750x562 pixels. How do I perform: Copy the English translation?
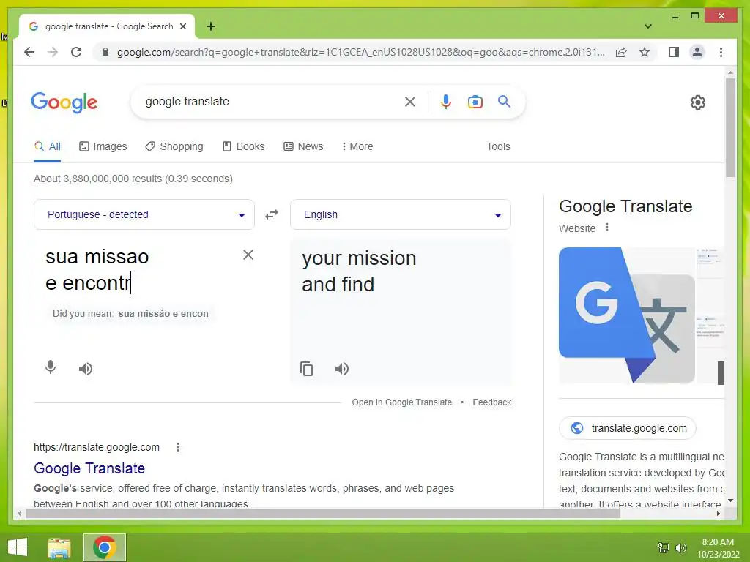[x=307, y=369]
